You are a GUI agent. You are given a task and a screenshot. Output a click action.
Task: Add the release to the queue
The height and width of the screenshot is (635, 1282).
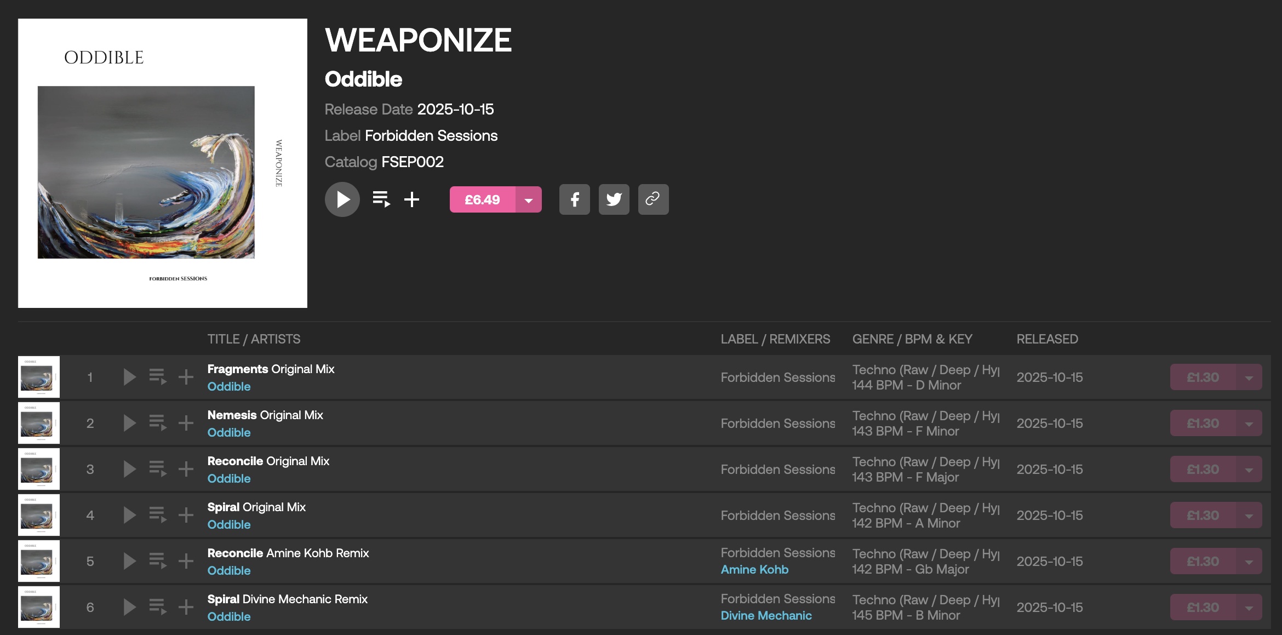coord(381,199)
